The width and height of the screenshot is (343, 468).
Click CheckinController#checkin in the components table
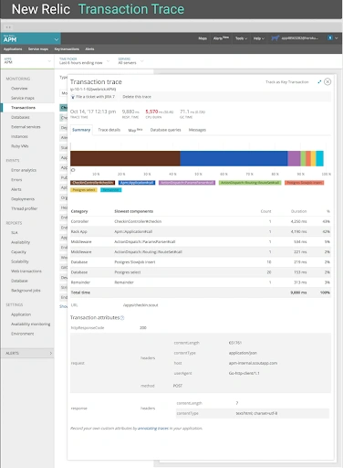click(138, 221)
